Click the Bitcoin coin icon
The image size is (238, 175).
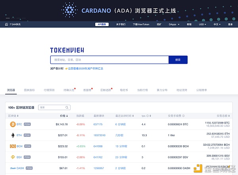(x=13, y=124)
